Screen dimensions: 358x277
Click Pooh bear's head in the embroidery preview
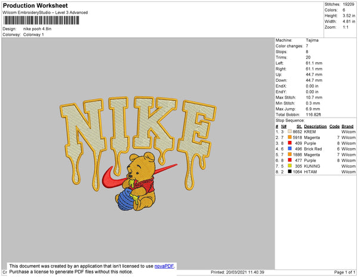click(x=147, y=164)
